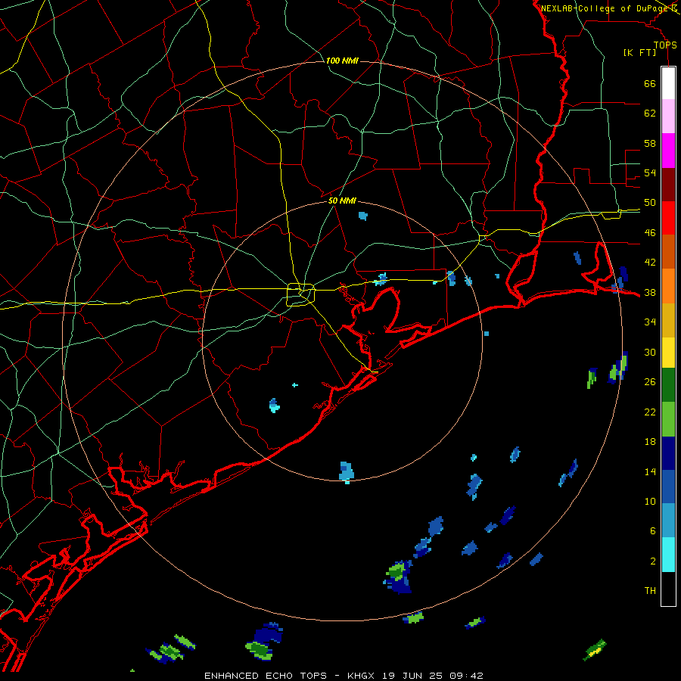Click the light green swatch between 18 and 22
The height and width of the screenshot is (681, 681).
668,419
